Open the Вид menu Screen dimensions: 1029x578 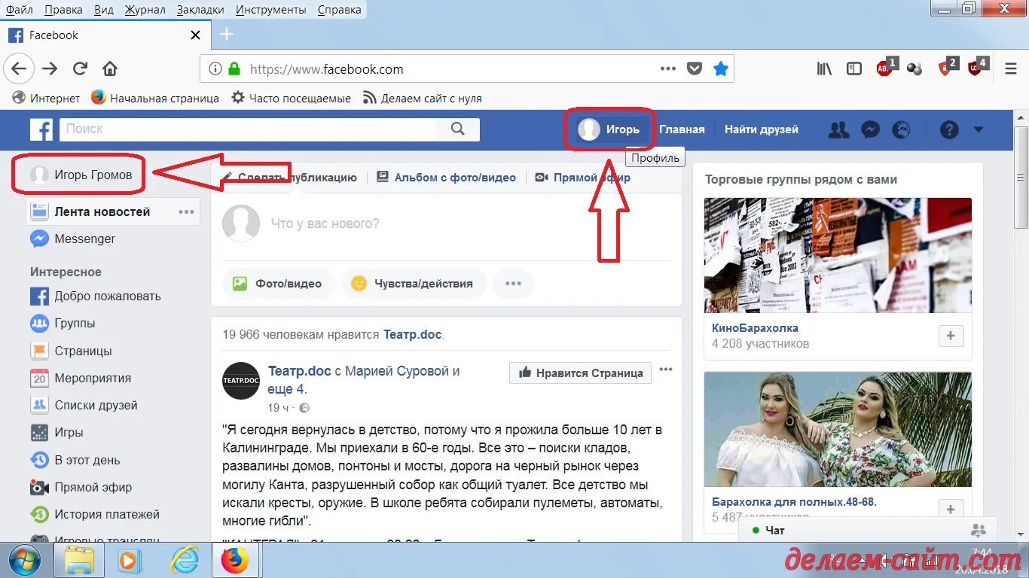point(104,10)
